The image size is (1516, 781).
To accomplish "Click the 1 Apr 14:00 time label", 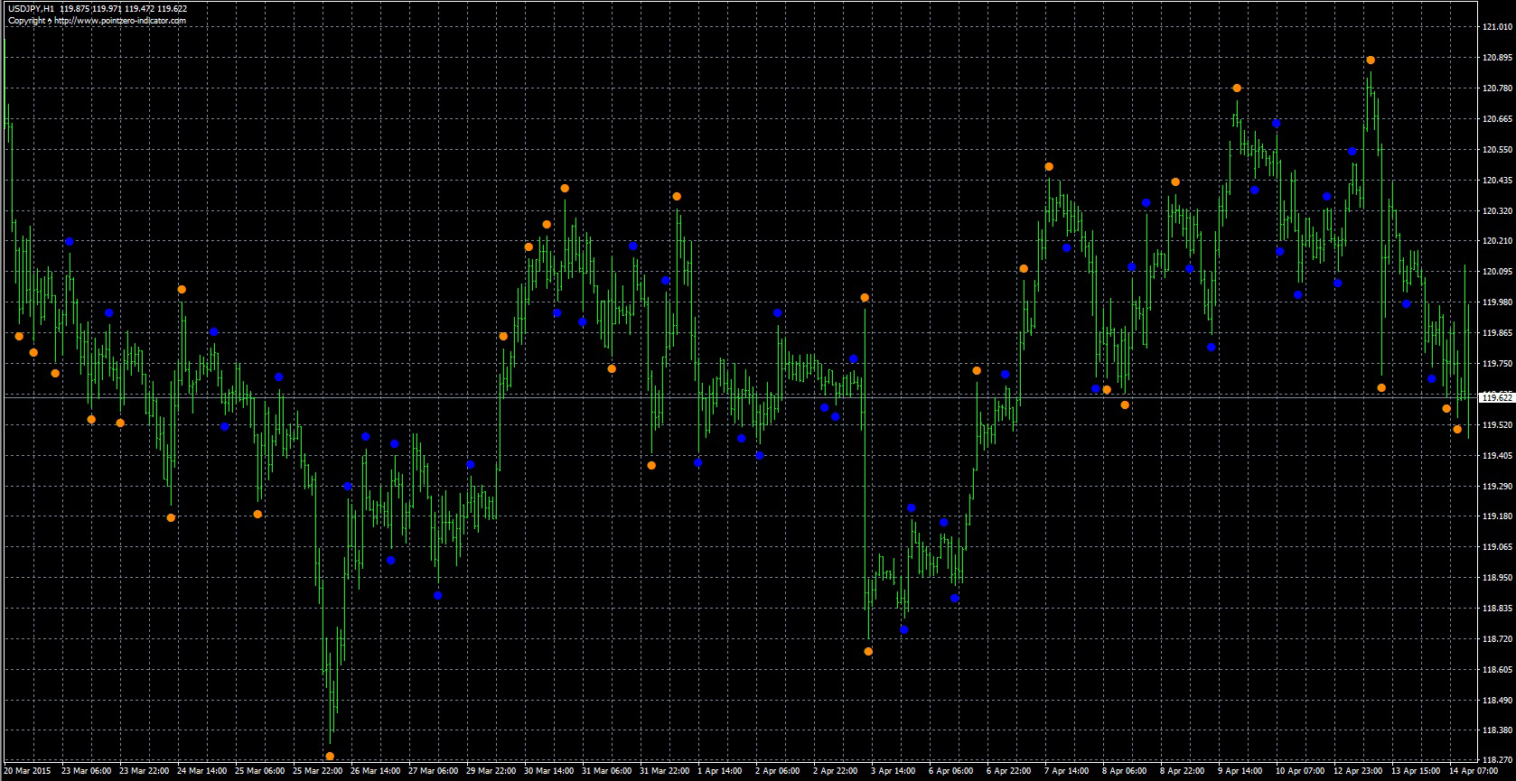I will 720,771.
